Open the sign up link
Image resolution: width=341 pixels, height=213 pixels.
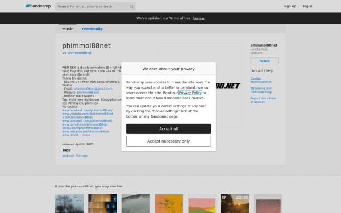290,6
